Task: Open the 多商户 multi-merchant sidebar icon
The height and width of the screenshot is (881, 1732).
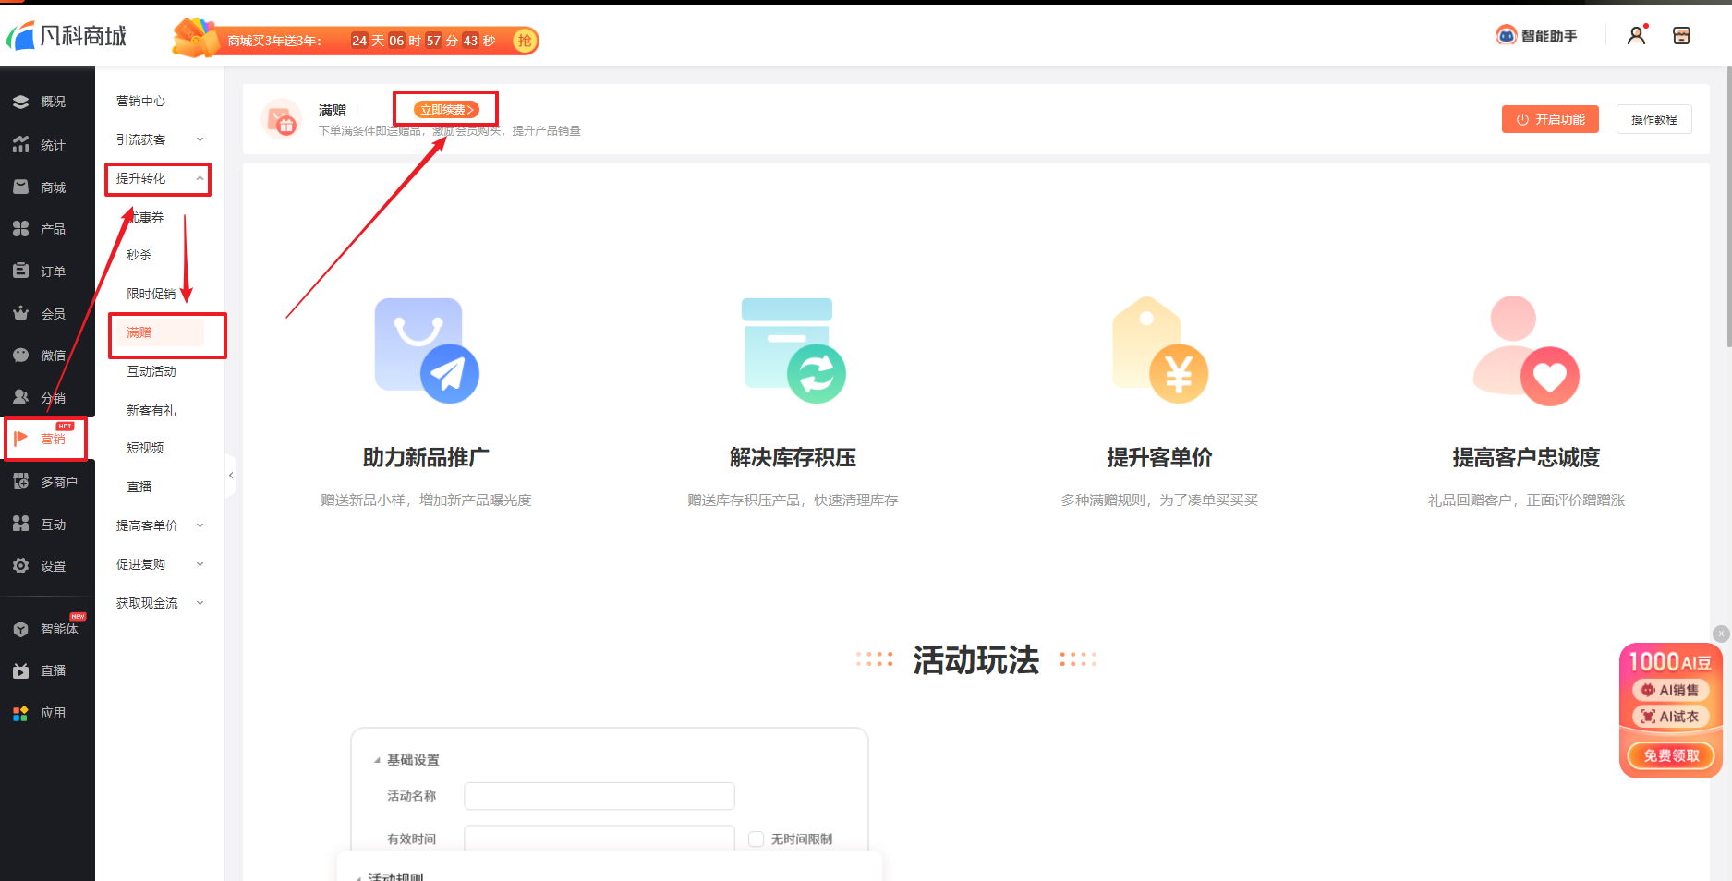Action: [20, 481]
